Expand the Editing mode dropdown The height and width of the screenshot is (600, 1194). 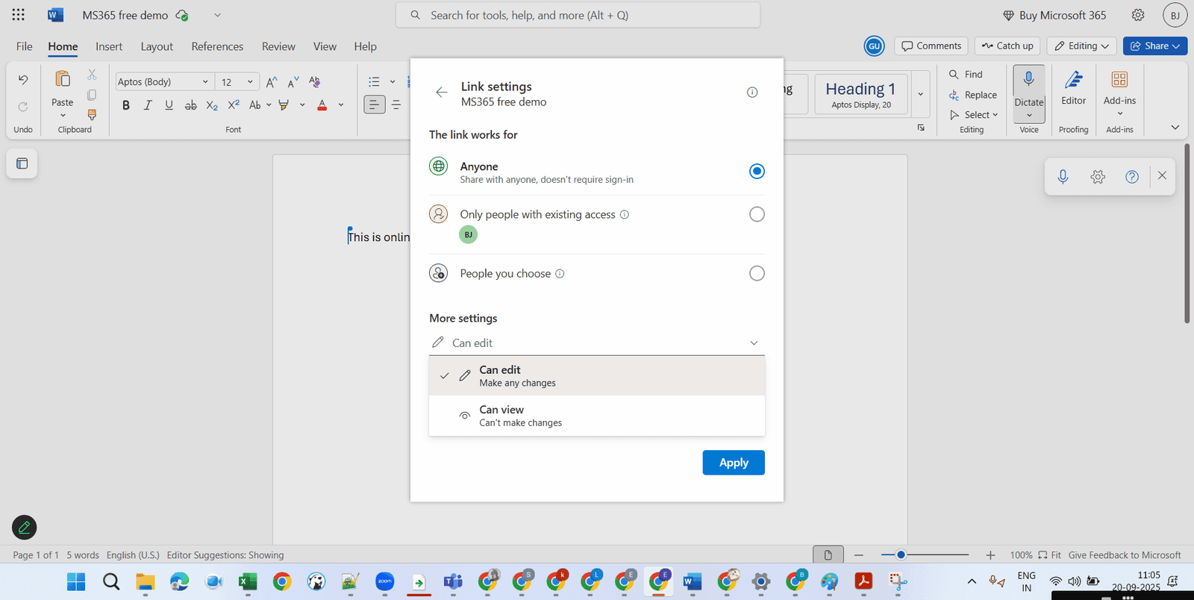pyautogui.click(x=1081, y=46)
